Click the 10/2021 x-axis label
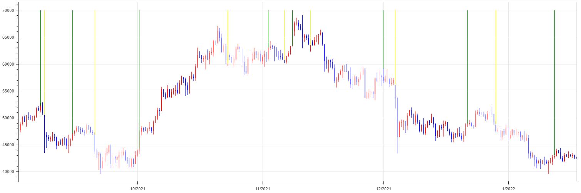The width and height of the screenshot is (581, 193). pos(137,188)
